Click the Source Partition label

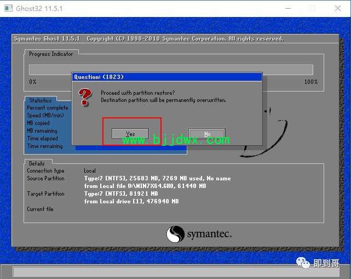[x=45, y=178]
